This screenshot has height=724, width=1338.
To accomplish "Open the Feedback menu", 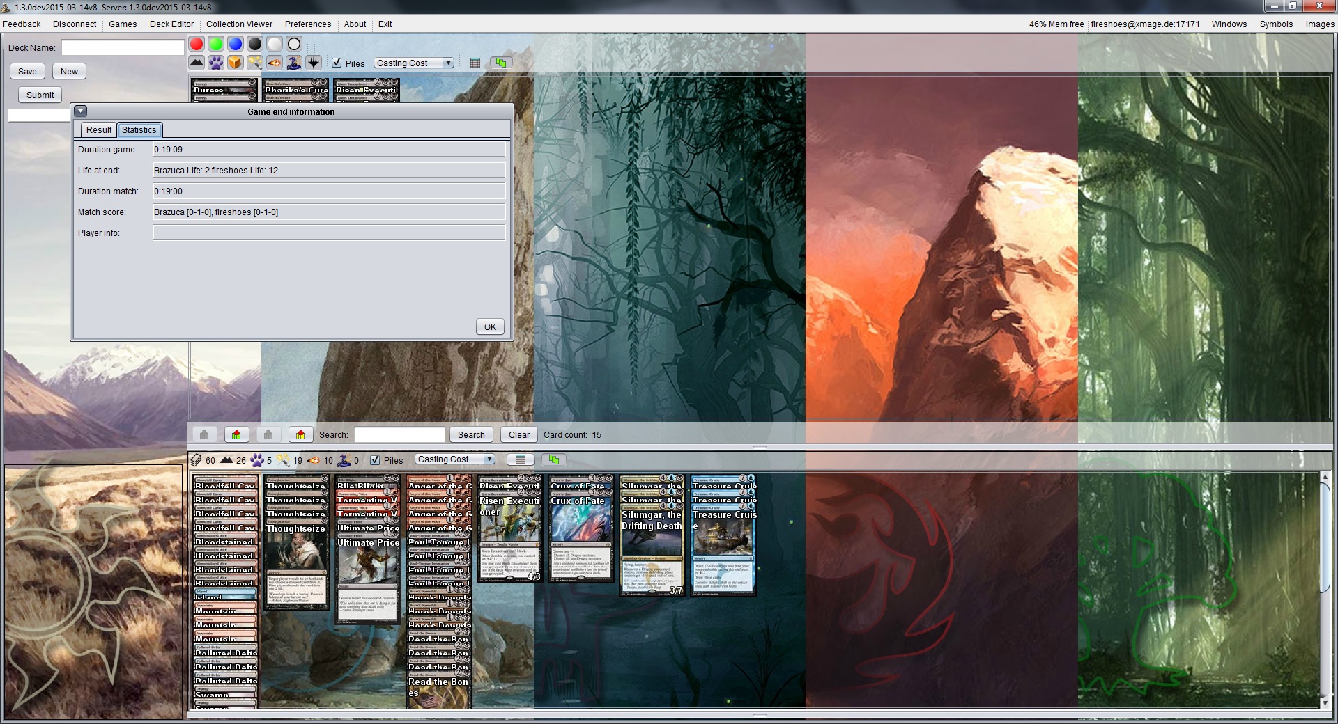I will (x=22, y=24).
